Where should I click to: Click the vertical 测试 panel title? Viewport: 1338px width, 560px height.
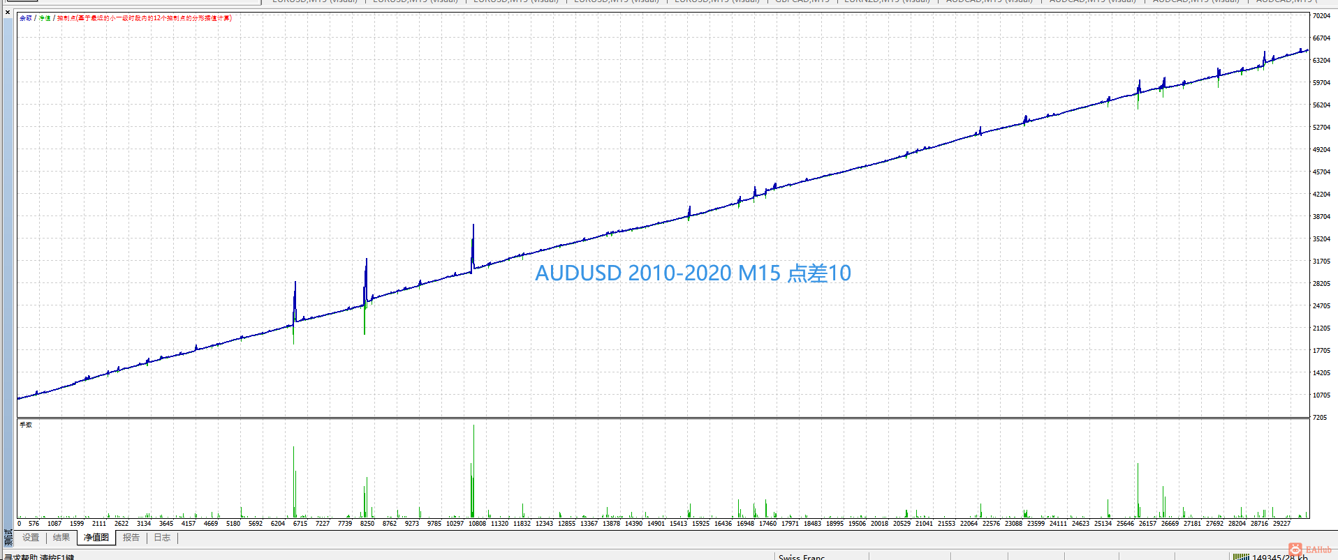click(8, 537)
